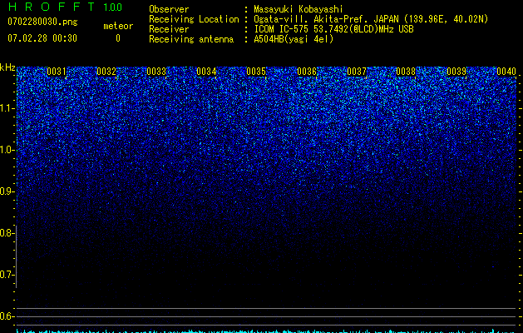
Task: Click time marker 0040
Action: 506,72
